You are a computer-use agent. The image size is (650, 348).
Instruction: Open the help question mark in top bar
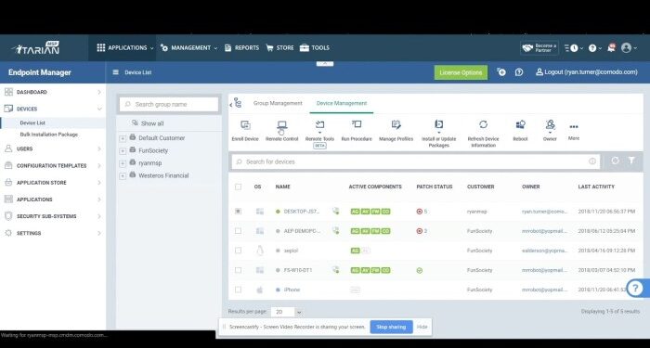pyautogui.click(x=592, y=48)
